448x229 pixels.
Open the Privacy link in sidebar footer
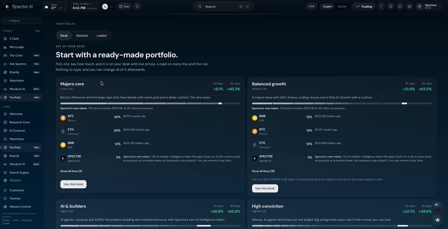[6, 220]
